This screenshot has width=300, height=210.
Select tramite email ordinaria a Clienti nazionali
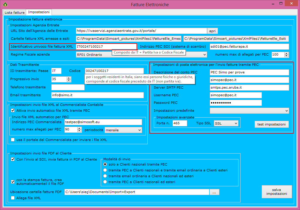(x=105, y=176)
